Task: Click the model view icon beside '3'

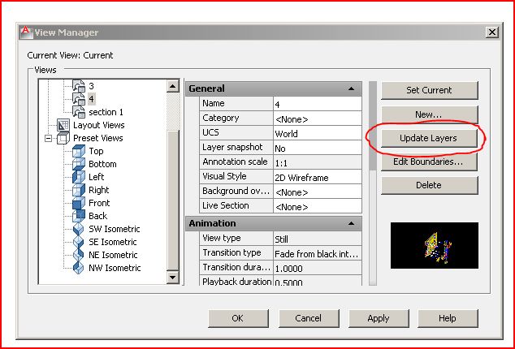Action: [x=79, y=86]
